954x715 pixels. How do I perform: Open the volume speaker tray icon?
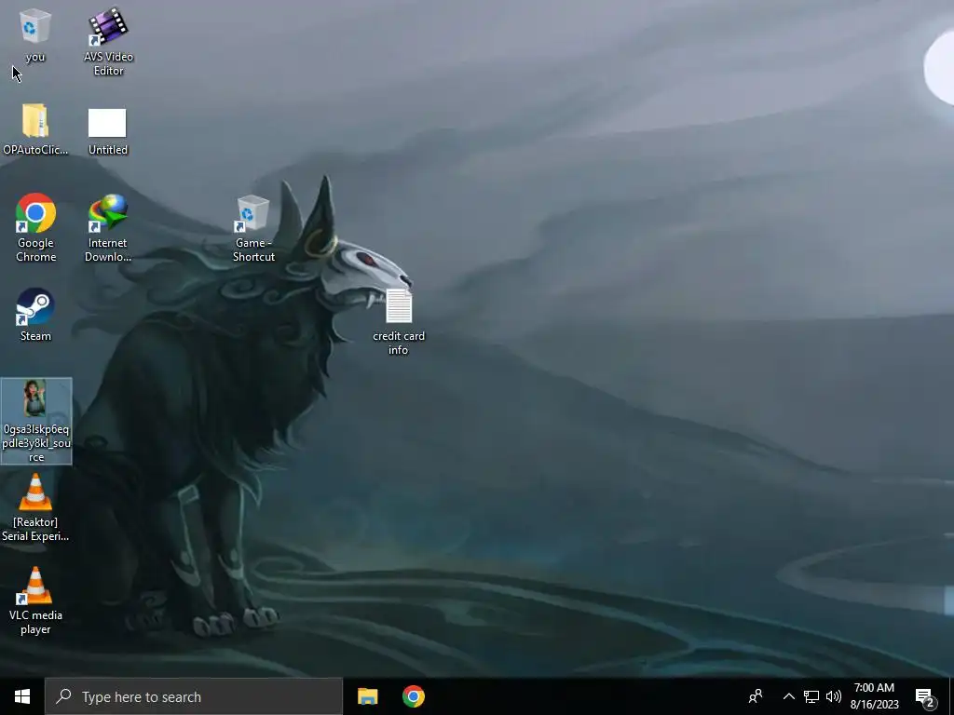tap(834, 696)
